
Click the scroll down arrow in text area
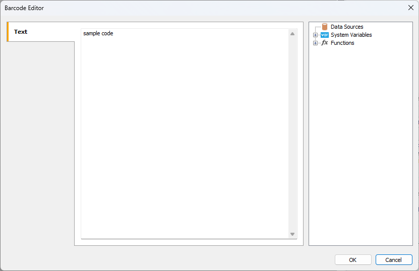[292, 234]
